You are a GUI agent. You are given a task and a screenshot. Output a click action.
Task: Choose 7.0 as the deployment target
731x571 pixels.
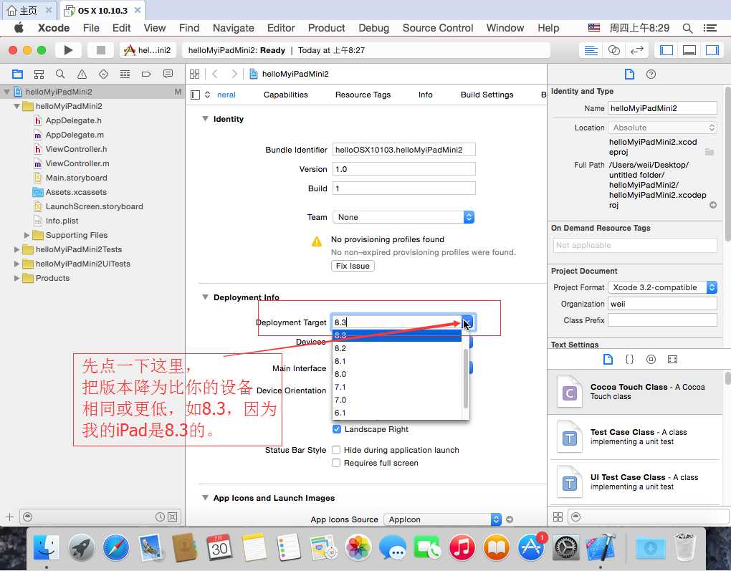click(x=397, y=400)
